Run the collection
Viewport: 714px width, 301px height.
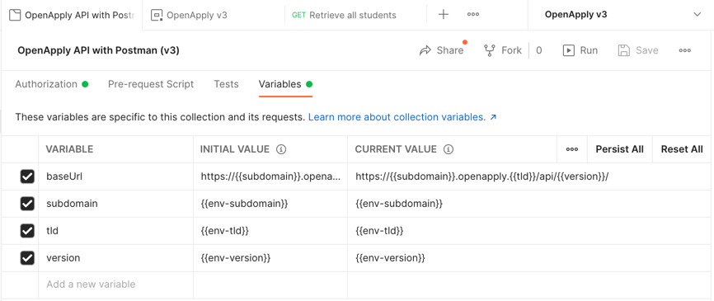tap(580, 50)
